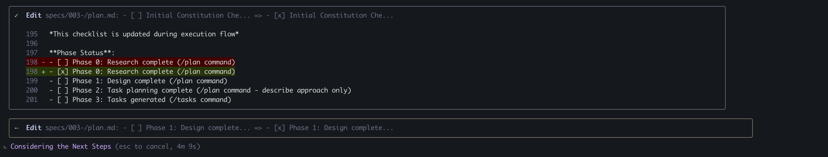This screenshot has width=828, height=157.
Task: Click the "Considering the Next Steps" status text
Action: pyautogui.click(x=61, y=147)
